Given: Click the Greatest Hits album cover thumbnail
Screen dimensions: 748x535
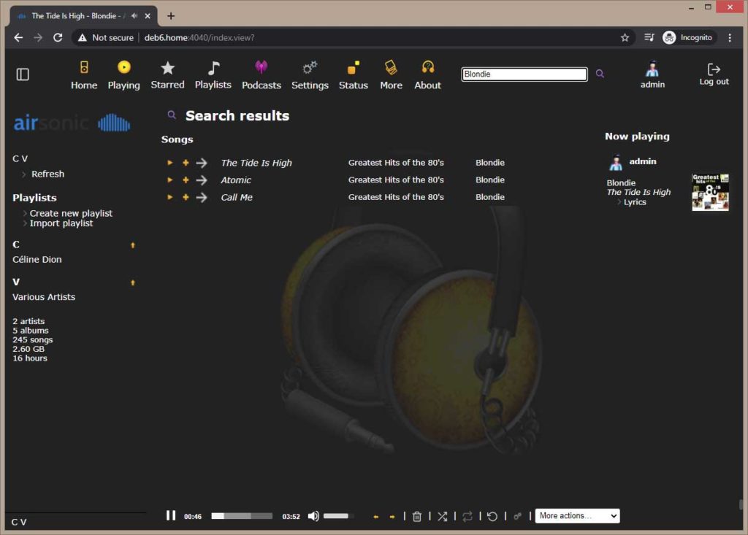Looking at the screenshot, I should (x=710, y=192).
